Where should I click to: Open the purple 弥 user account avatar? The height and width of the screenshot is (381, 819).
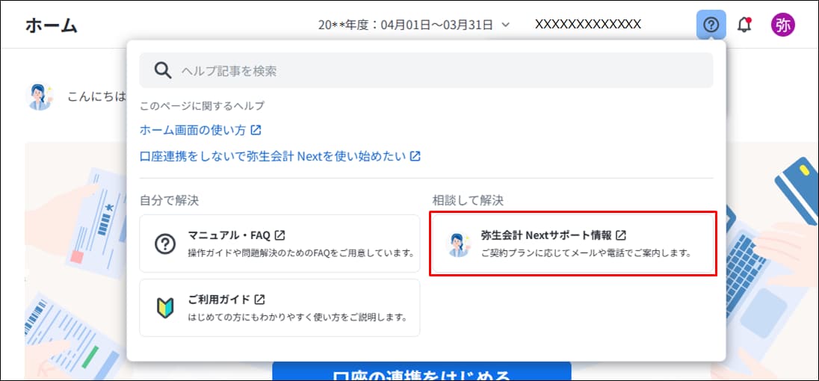point(782,25)
